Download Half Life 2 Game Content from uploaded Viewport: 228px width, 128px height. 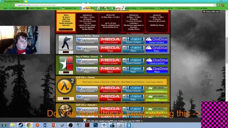(87, 89)
